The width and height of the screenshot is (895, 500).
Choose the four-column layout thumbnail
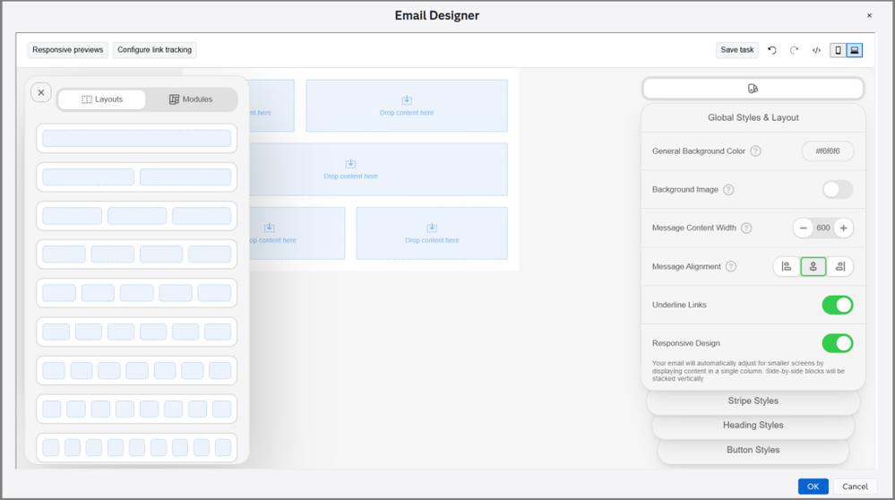[136, 254]
